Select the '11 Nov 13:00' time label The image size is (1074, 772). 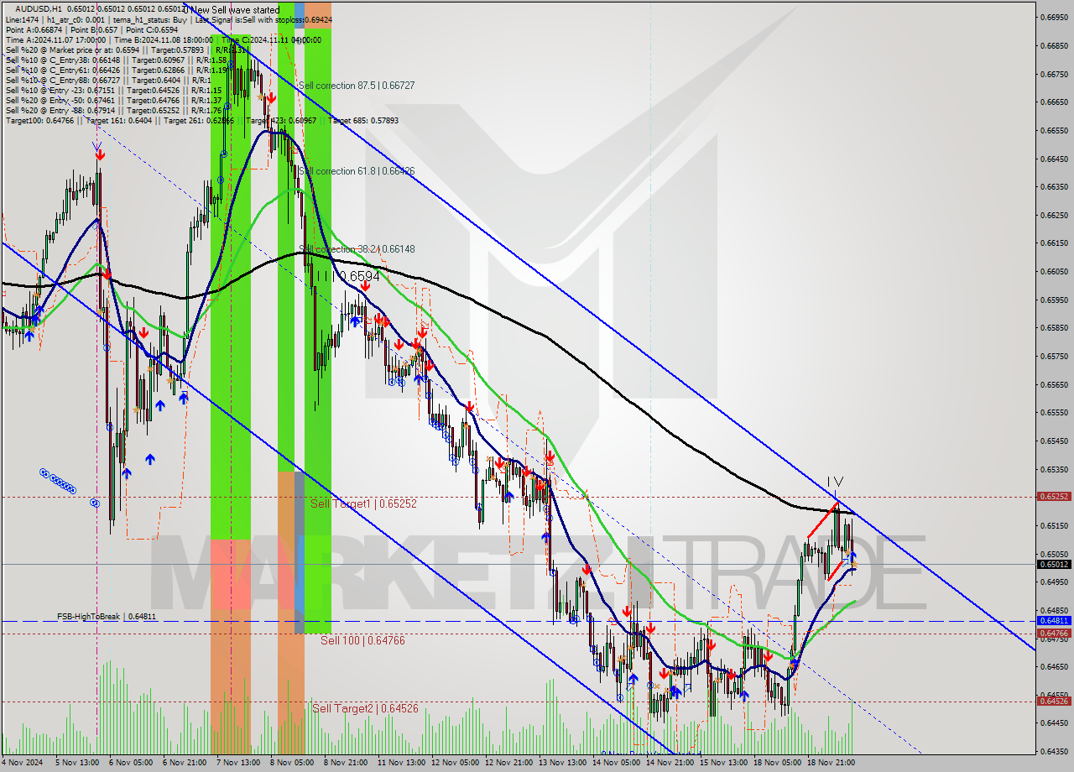402,764
